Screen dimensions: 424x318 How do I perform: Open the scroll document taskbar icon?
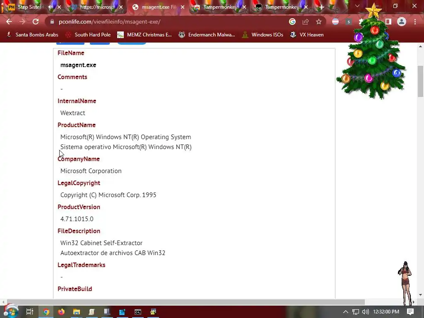(92, 312)
